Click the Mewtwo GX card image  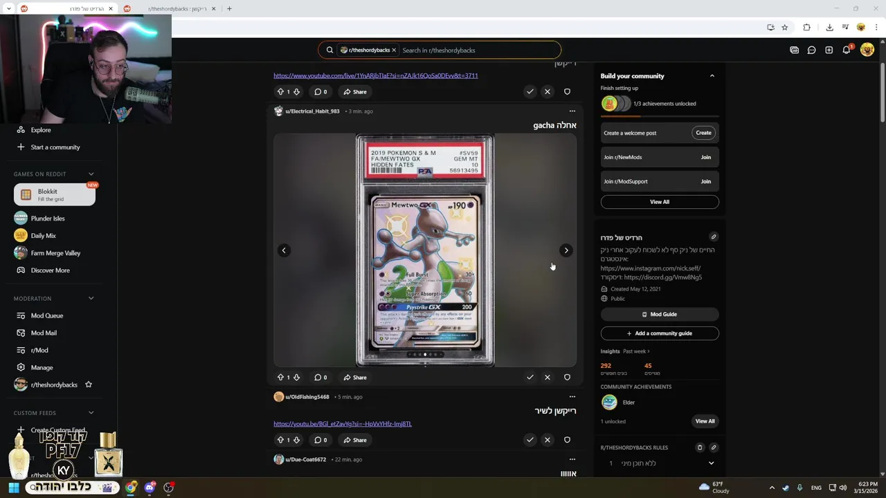click(425, 250)
